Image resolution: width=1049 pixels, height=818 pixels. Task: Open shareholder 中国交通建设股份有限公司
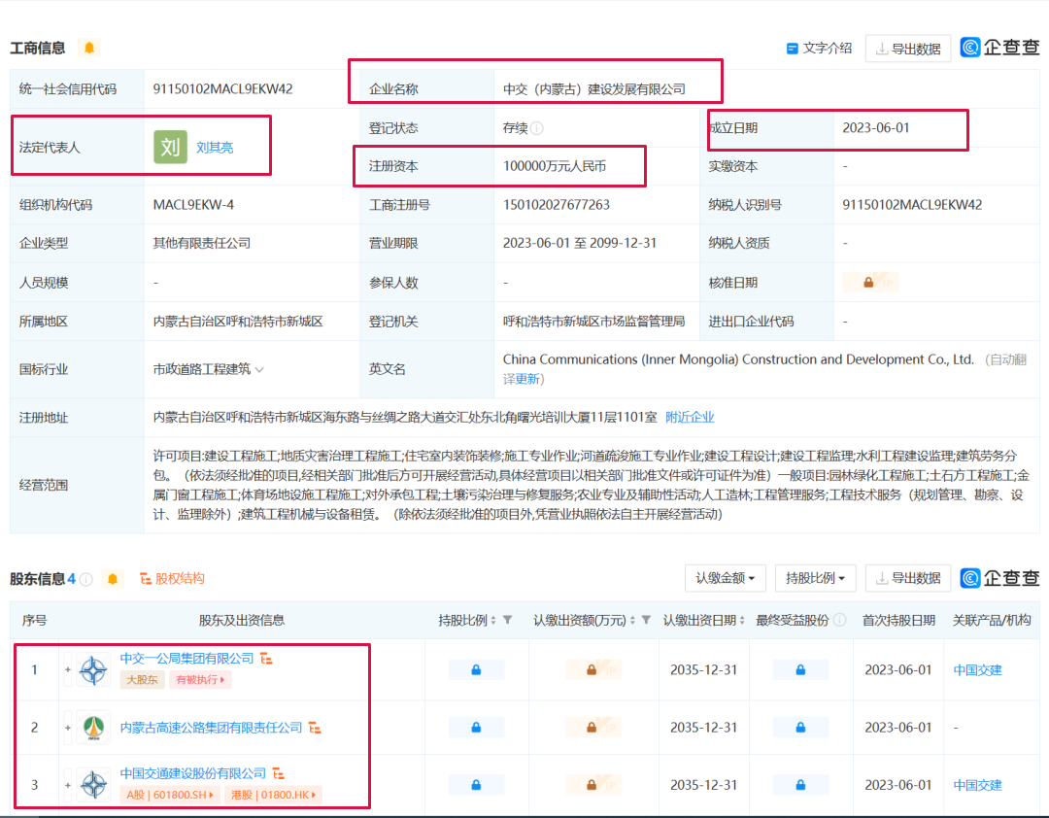click(x=192, y=774)
